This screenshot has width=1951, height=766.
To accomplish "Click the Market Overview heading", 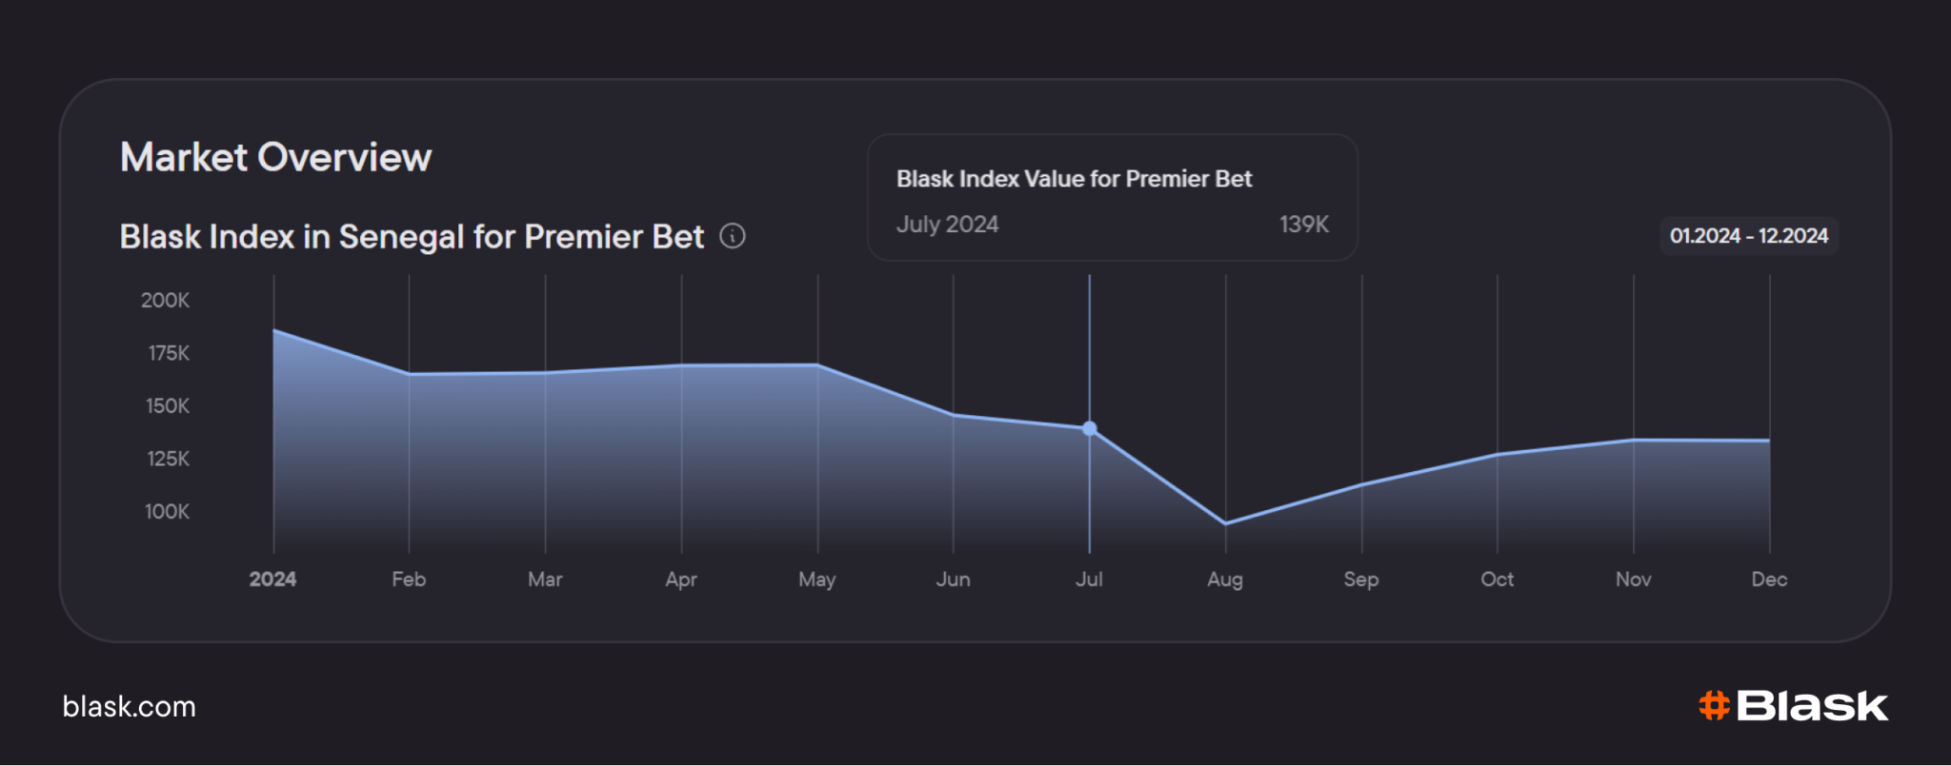I will coord(276,157).
